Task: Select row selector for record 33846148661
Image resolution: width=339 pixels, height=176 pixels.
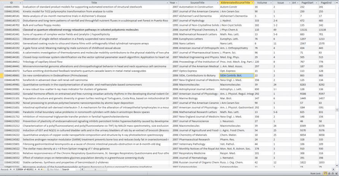Action: click(x=2, y=76)
